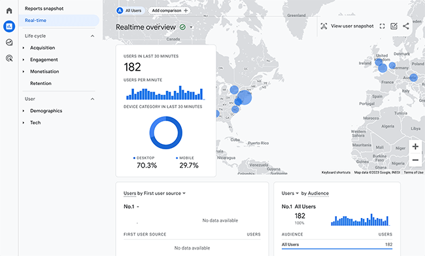Zoom in on the map

(415, 147)
